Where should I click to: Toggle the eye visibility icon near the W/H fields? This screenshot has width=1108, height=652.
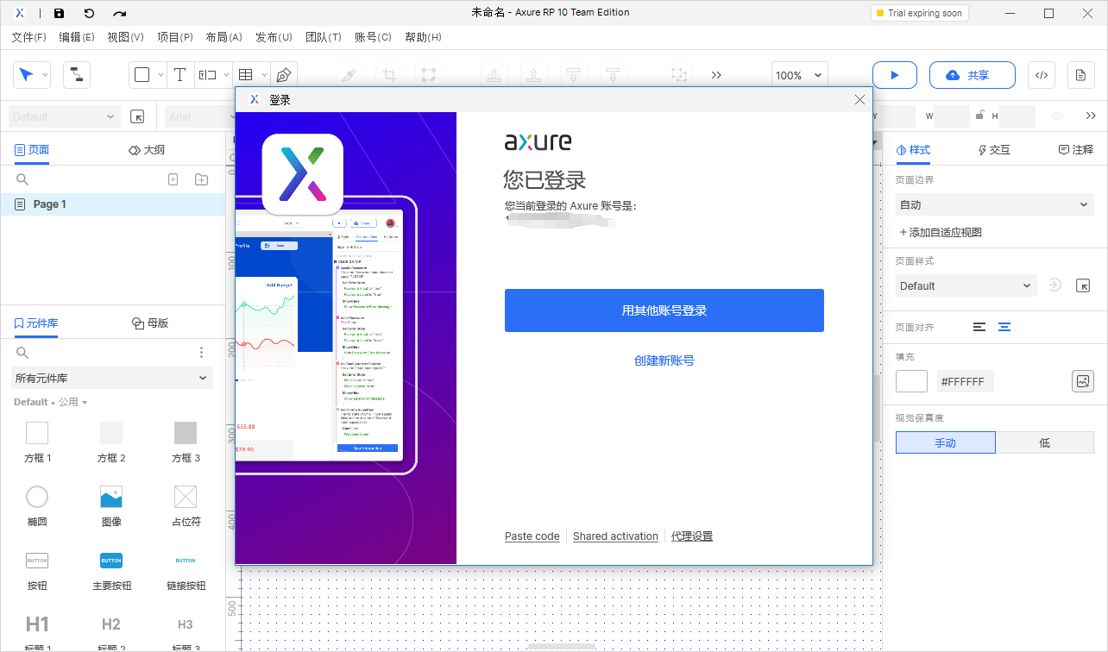(1057, 116)
